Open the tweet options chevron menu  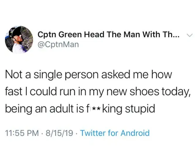coord(189,35)
